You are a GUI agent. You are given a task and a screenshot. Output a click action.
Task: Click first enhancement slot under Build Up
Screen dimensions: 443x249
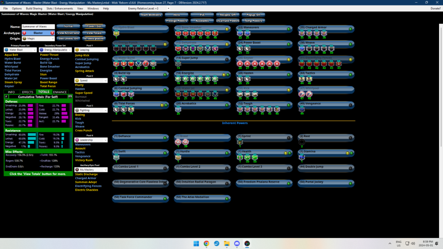point(116,79)
